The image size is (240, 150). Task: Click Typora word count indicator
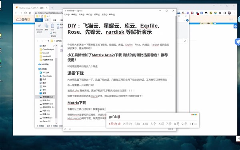[170, 129]
